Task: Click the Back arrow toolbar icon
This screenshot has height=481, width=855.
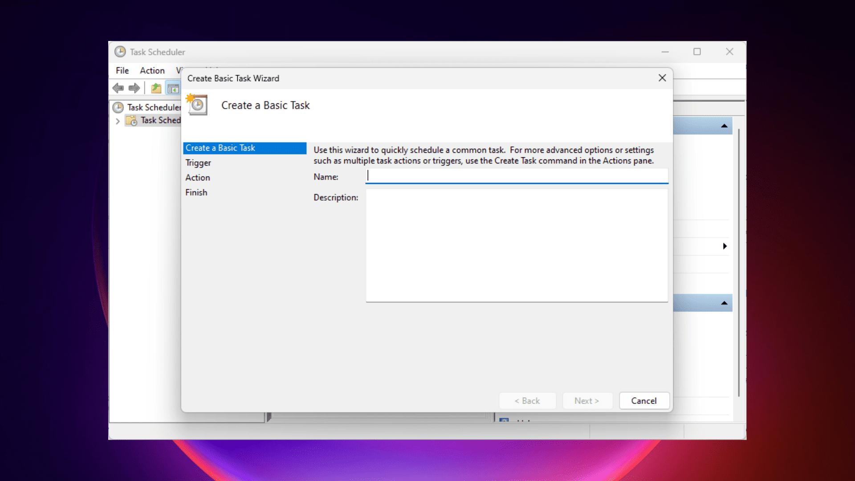Action: (x=118, y=88)
